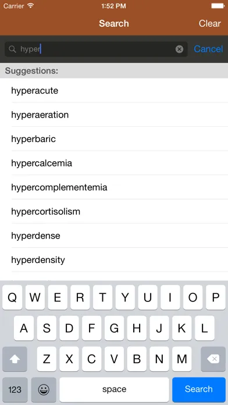Select the hyperacute suggestion
This screenshot has width=228, height=405.
(x=114, y=91)
